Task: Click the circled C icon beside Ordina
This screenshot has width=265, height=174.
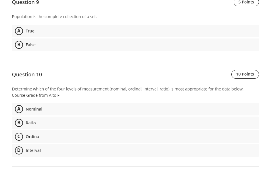Action: click(19, 137)
